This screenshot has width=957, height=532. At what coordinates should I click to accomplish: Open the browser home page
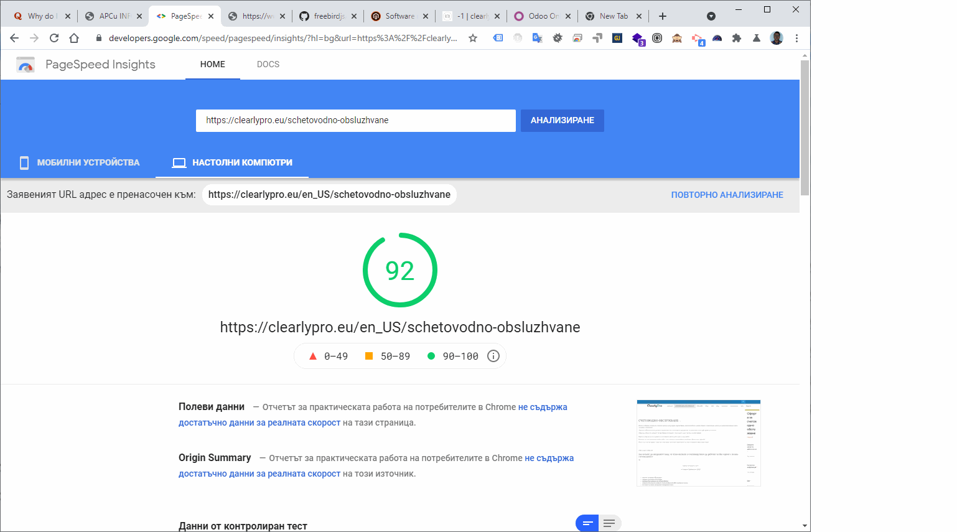(74, 38)
